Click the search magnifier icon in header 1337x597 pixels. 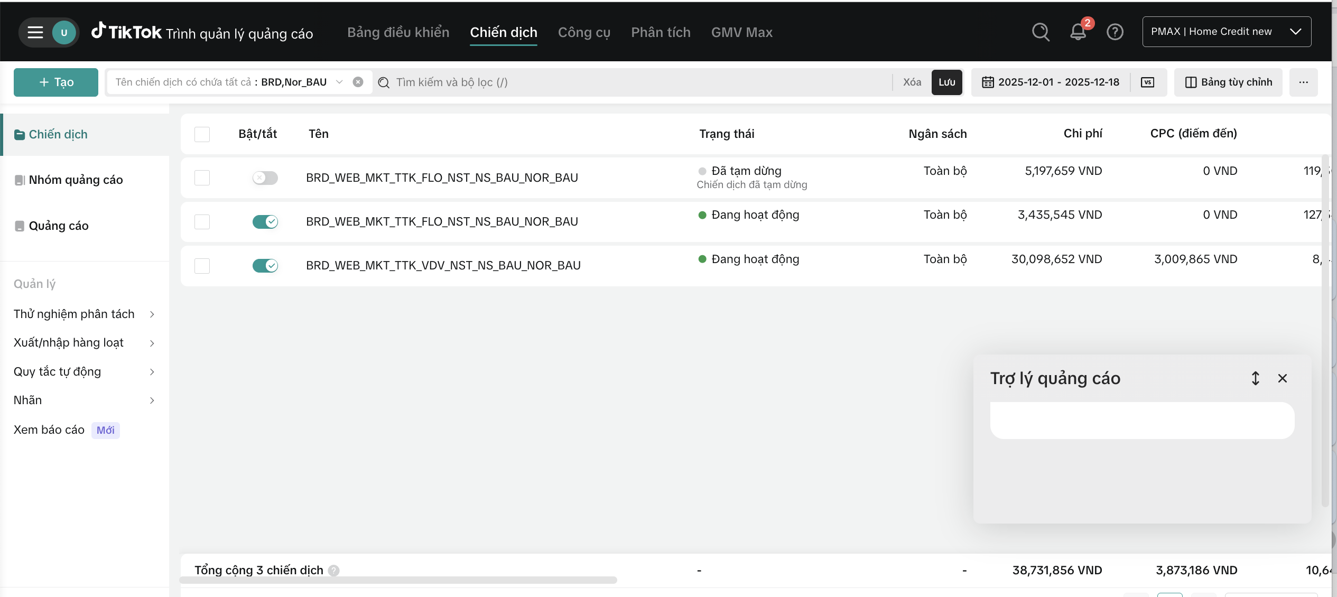[1041, 32]
